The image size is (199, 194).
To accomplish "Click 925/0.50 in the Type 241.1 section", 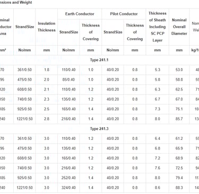I will [24, 109].
